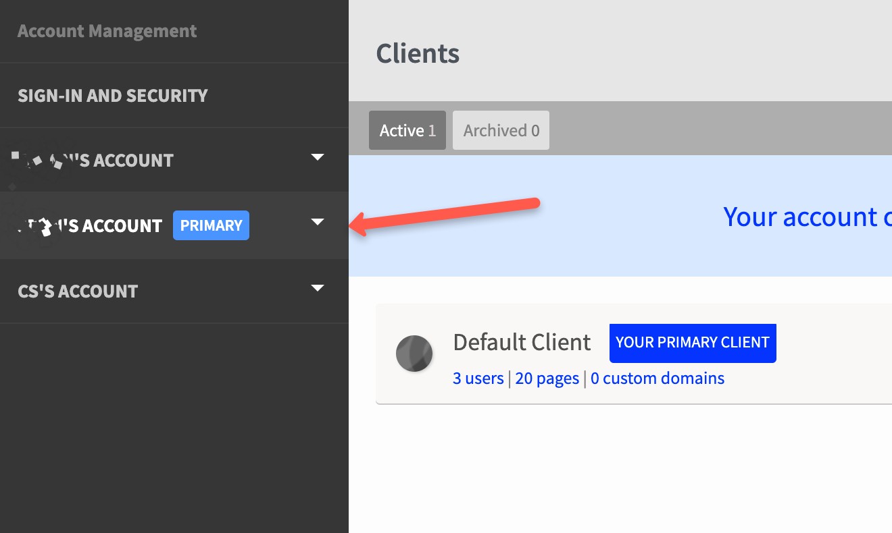Screen dimensions: 892x533
Task: Open the 3 users link
Action: 478,378
